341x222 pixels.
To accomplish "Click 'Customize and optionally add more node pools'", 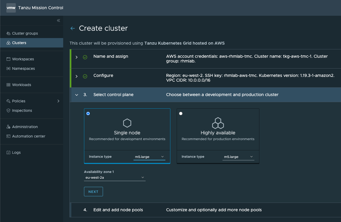I will (214, 210).
